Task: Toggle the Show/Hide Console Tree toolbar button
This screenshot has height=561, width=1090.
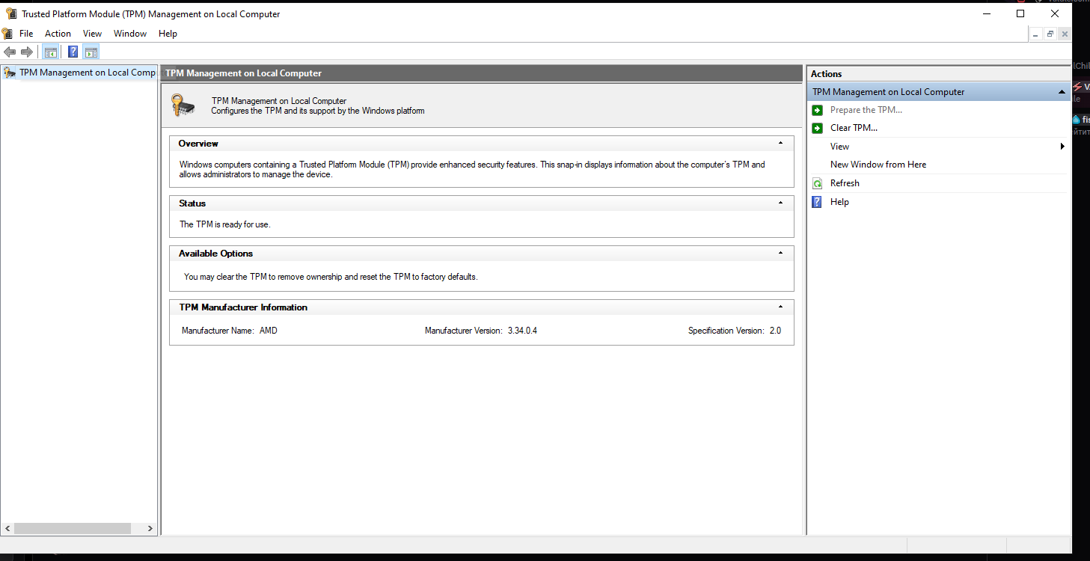Action: [51, 52]
